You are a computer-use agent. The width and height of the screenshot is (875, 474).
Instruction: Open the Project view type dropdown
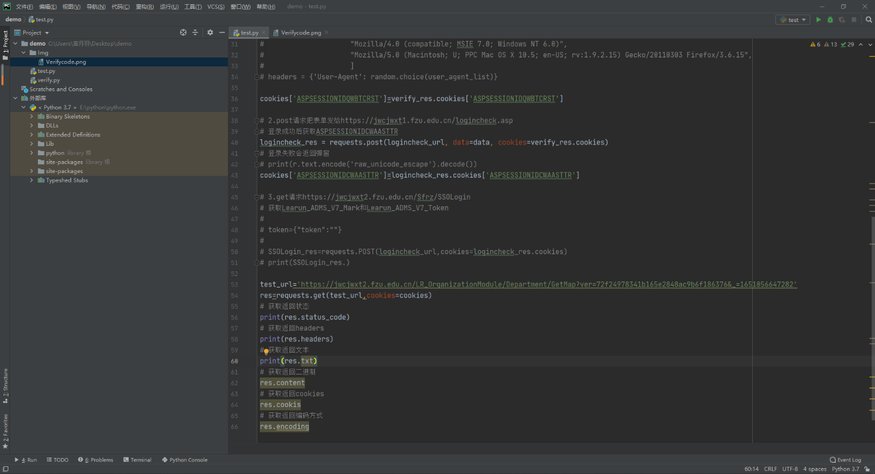[31, 33]
